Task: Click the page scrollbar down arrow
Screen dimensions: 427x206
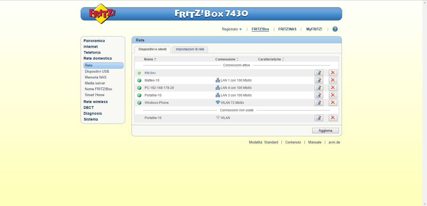Action: tap(425, 204)
